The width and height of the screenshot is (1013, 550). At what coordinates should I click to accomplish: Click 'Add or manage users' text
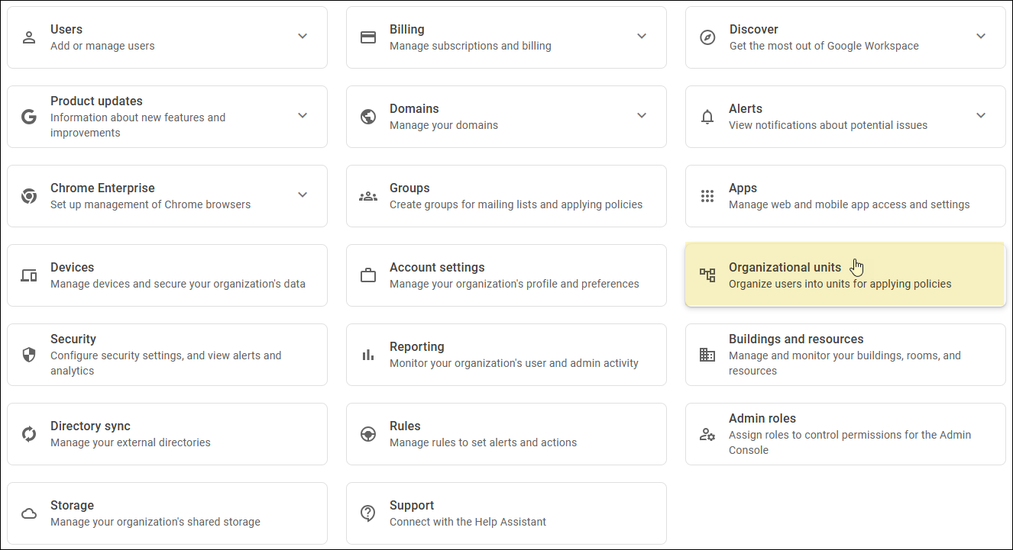tap(102, 46)
